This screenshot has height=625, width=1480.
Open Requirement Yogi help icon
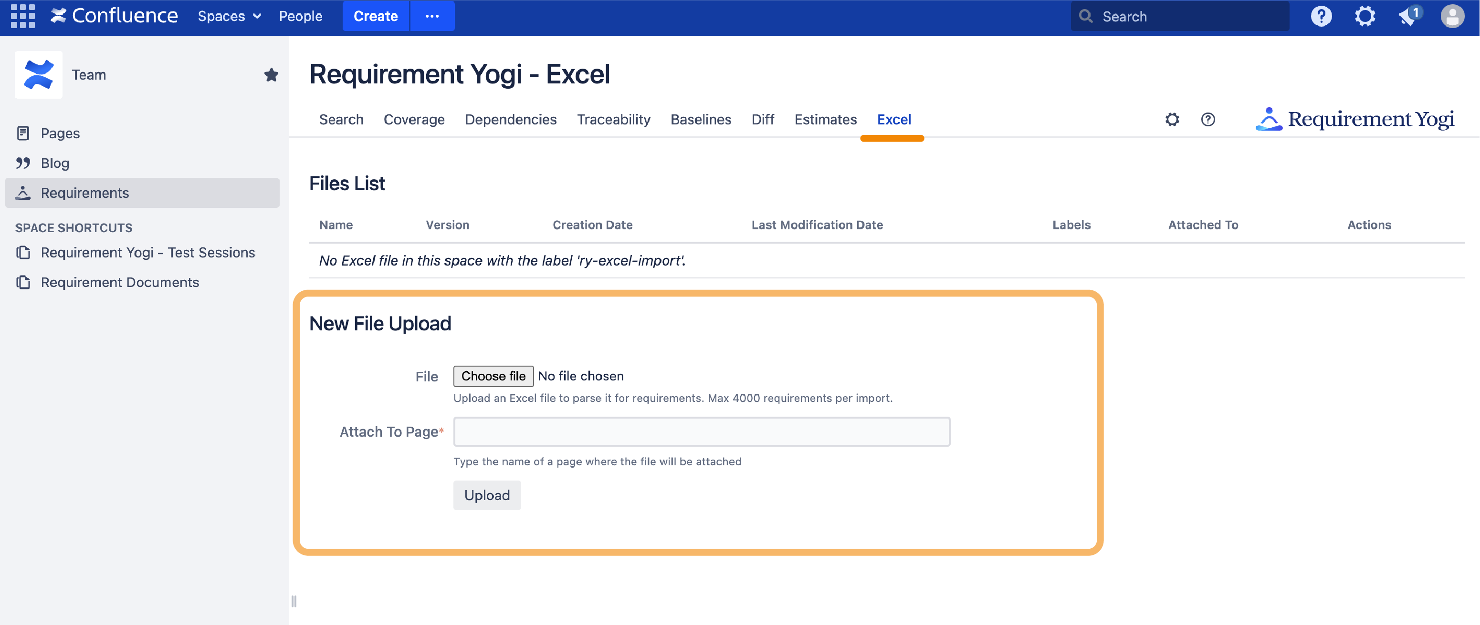[1208, 119]
